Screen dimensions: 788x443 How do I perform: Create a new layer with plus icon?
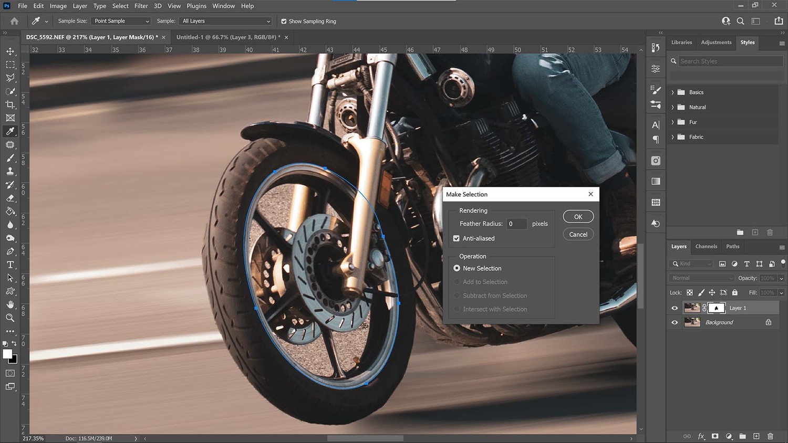(756, 436)
